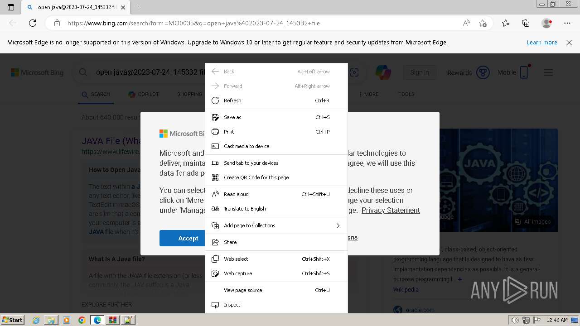The width and height of the screenshot is (580, 326).
Task: Click the taskbar clock 12:46 AM
Action: point(557,320)
